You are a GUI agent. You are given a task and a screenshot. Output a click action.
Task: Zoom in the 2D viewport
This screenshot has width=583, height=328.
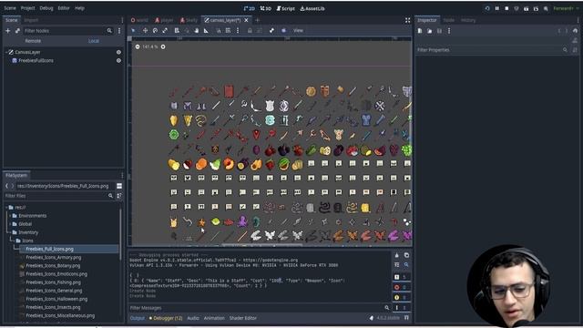pyautogui.click(x=163, y=46)
